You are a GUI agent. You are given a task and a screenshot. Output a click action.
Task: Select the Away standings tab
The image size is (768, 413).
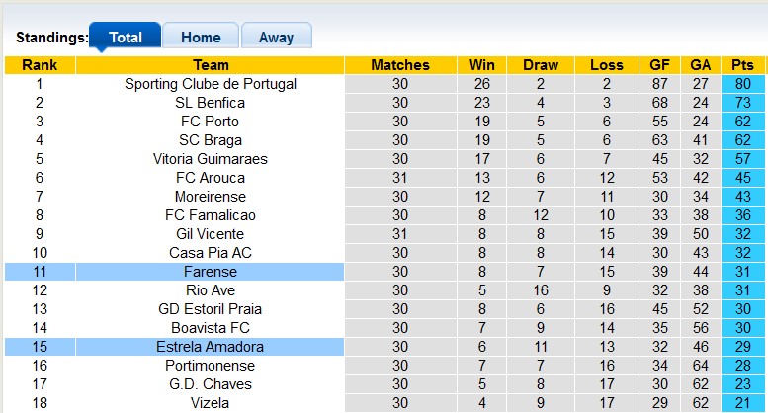coord(276,38)
